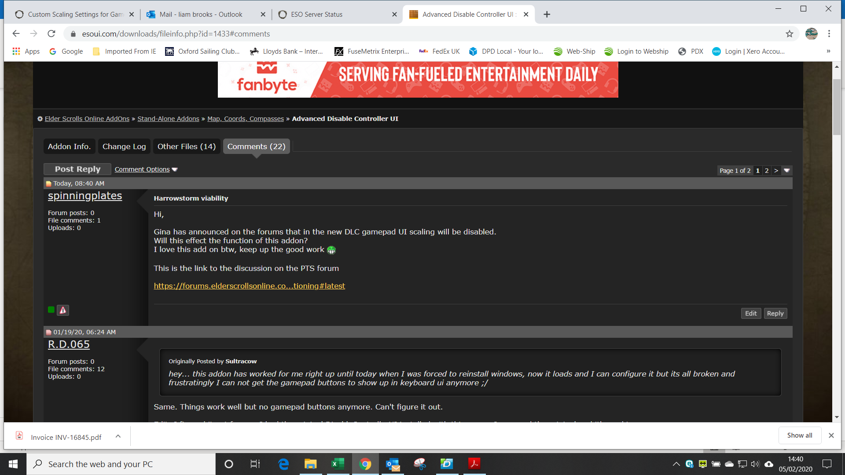
Task: Open Adobe Acrobat from the taskbar
Action: [x=474, y=464]
